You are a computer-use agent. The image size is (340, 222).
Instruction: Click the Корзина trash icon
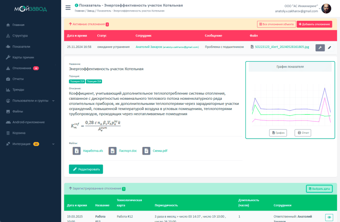coord(8,133)
